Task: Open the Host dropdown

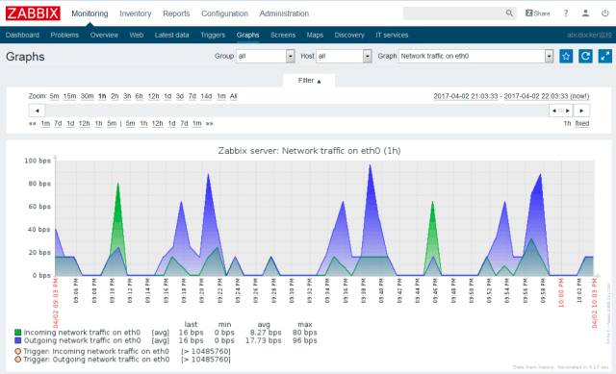Action: tap(344, 56)
